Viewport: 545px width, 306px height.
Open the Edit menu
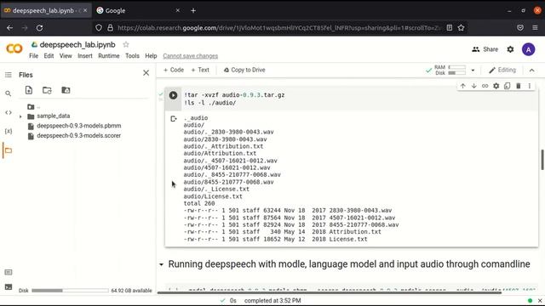pyautogui.click(x=49, y=56)
